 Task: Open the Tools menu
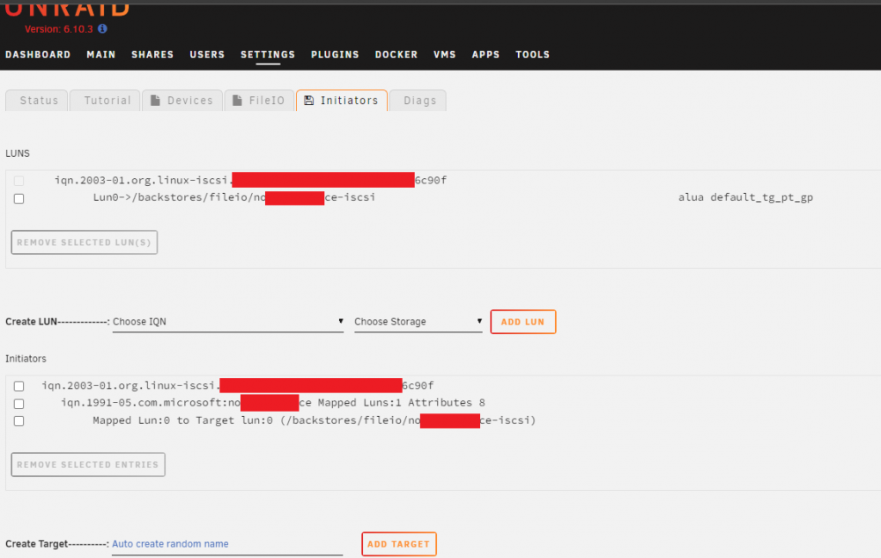coord(533,55)
